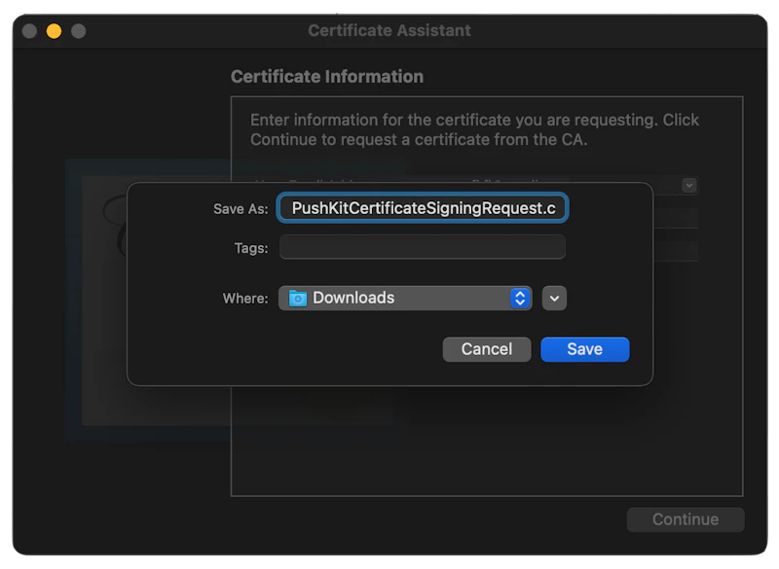Minimize the Certificate Assistant window
Image resolution: width=779 pixels, height=569 pixels.
[x=55, y=31]
